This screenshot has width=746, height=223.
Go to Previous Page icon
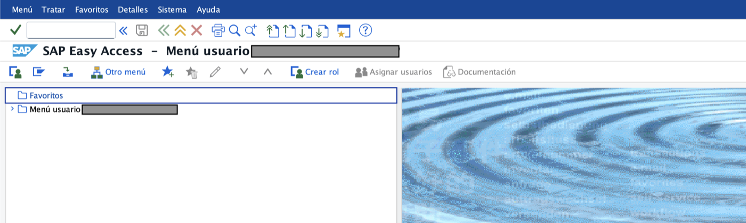[x=289, y=31]
